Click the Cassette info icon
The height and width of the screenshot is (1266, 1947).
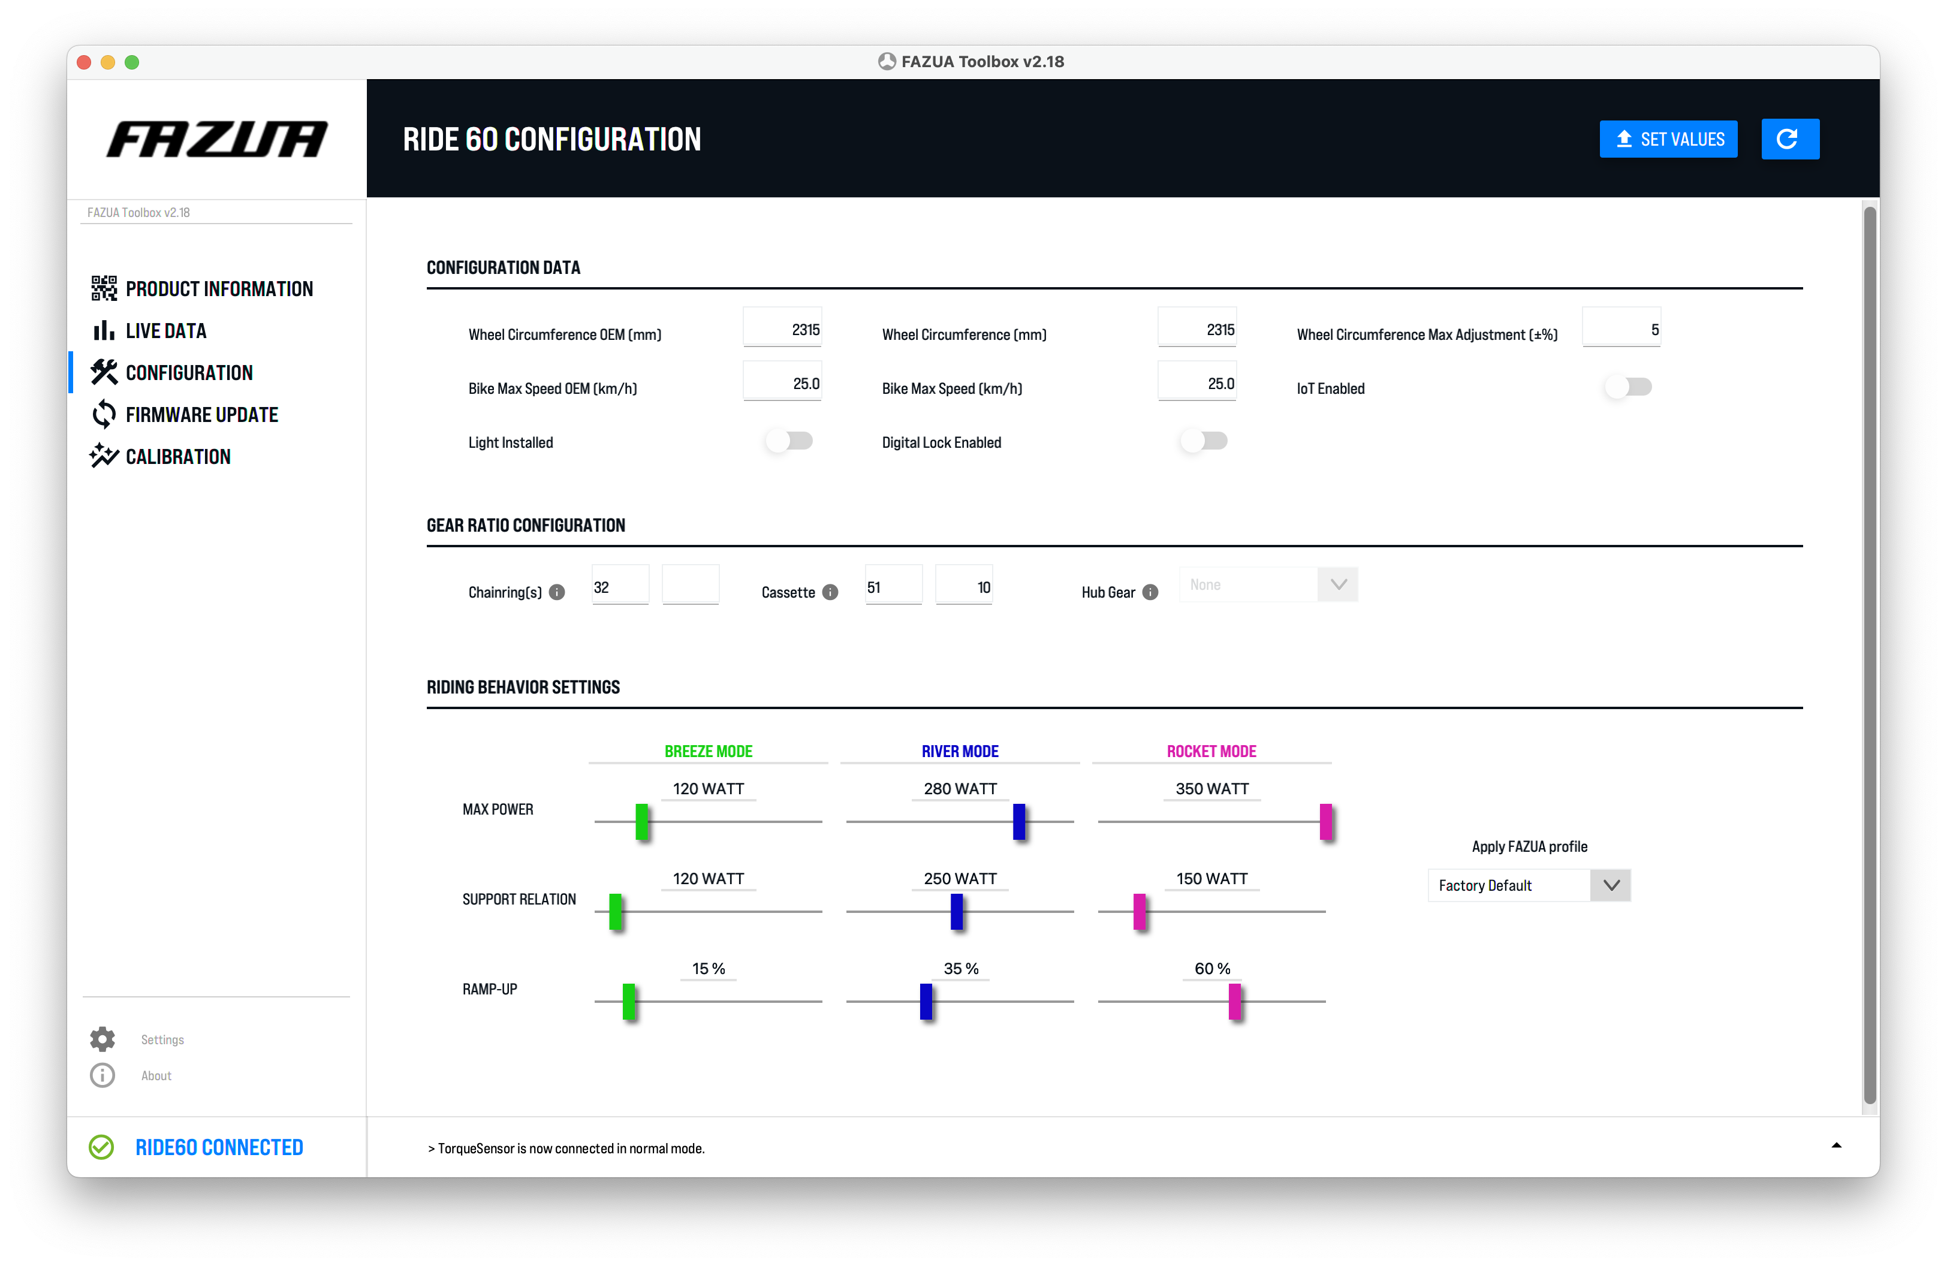[x=830, y=592]
